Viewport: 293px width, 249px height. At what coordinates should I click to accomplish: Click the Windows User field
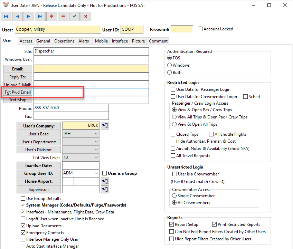(x=91, y=59)
